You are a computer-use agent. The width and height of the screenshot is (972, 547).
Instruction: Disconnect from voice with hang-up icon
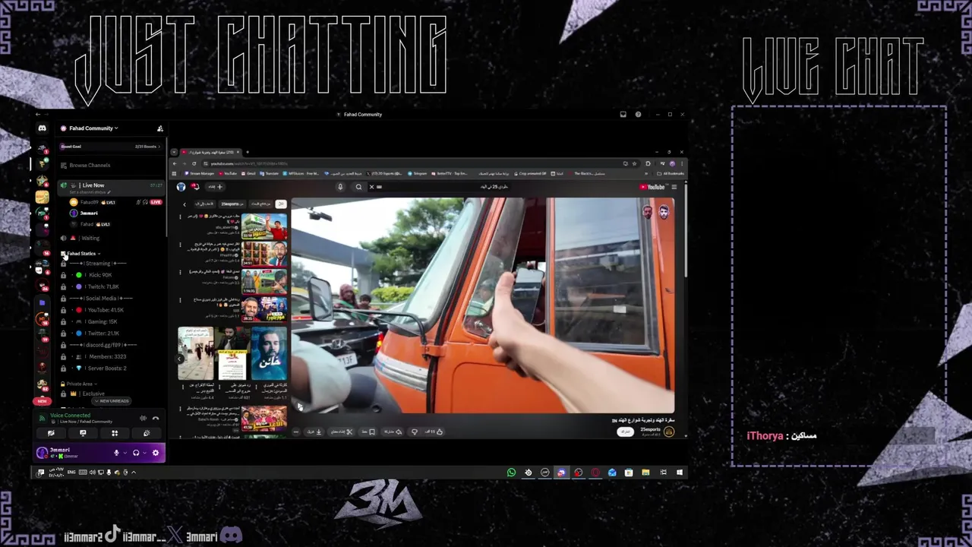(156, 418)
